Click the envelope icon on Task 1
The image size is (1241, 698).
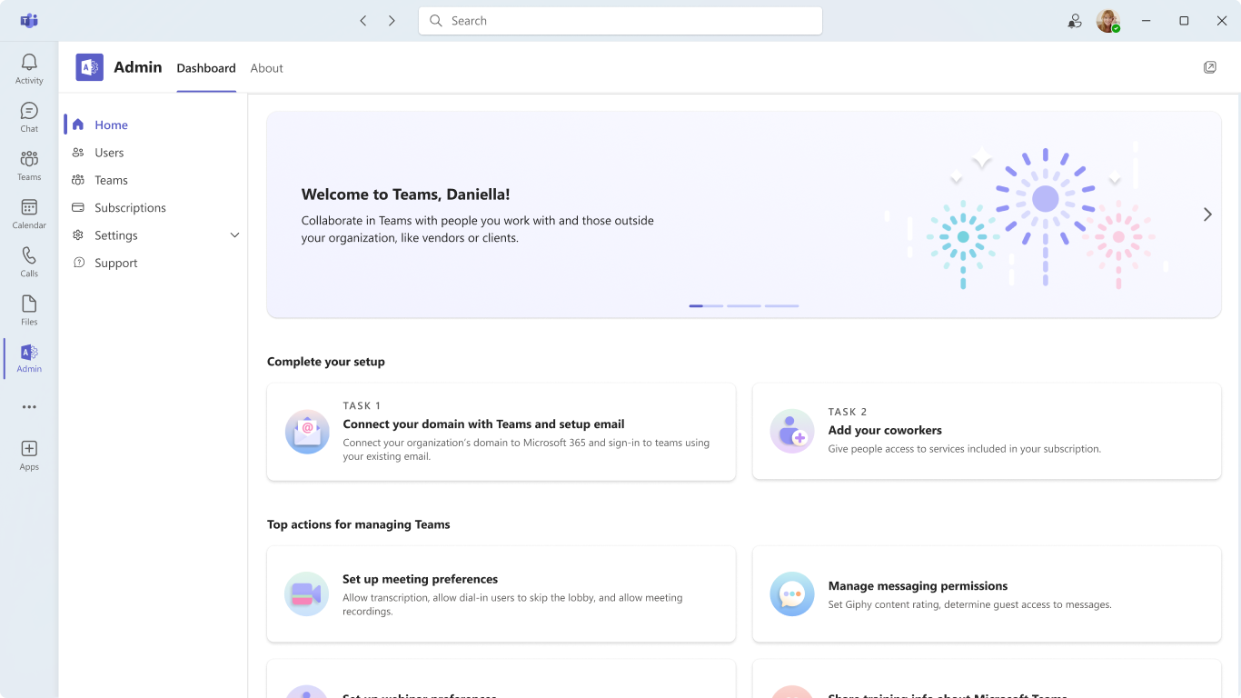pos(307,432)
